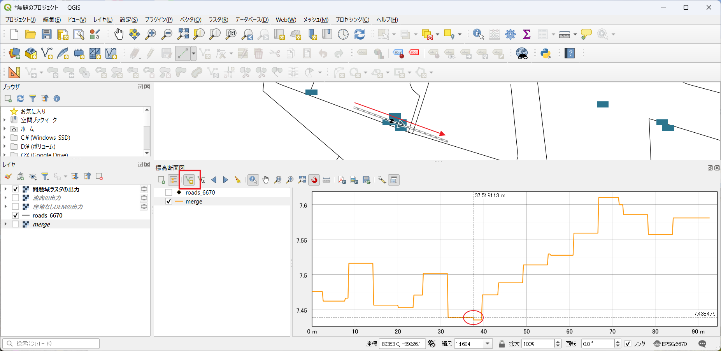The width and height of the screenshot is (721, 351).
Task: Export the elevation profile as image
Action: point(354,180)
